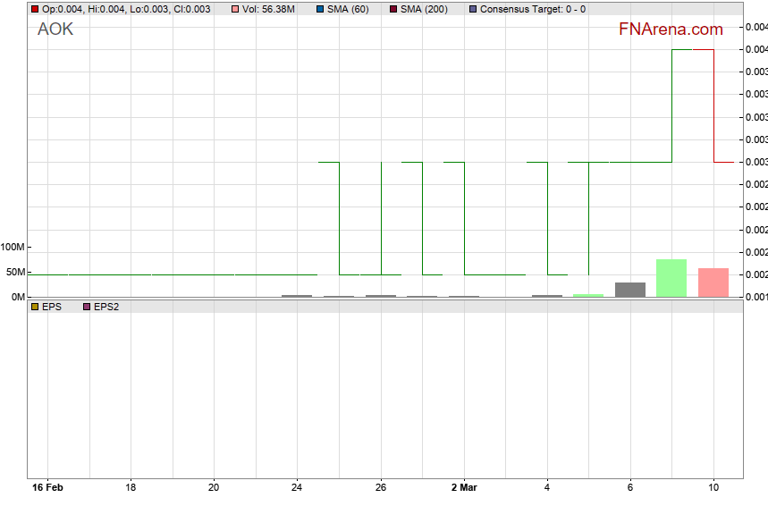
Task: Click the 2 Mar date axis label
Action: [x=464, y=487]
